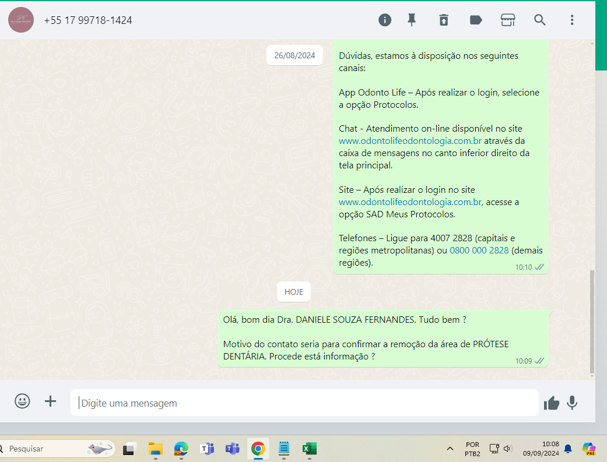This screenshot has width=607, height=462.
Task: Click the plus attachment icon
Action: [x=50, y=401]
